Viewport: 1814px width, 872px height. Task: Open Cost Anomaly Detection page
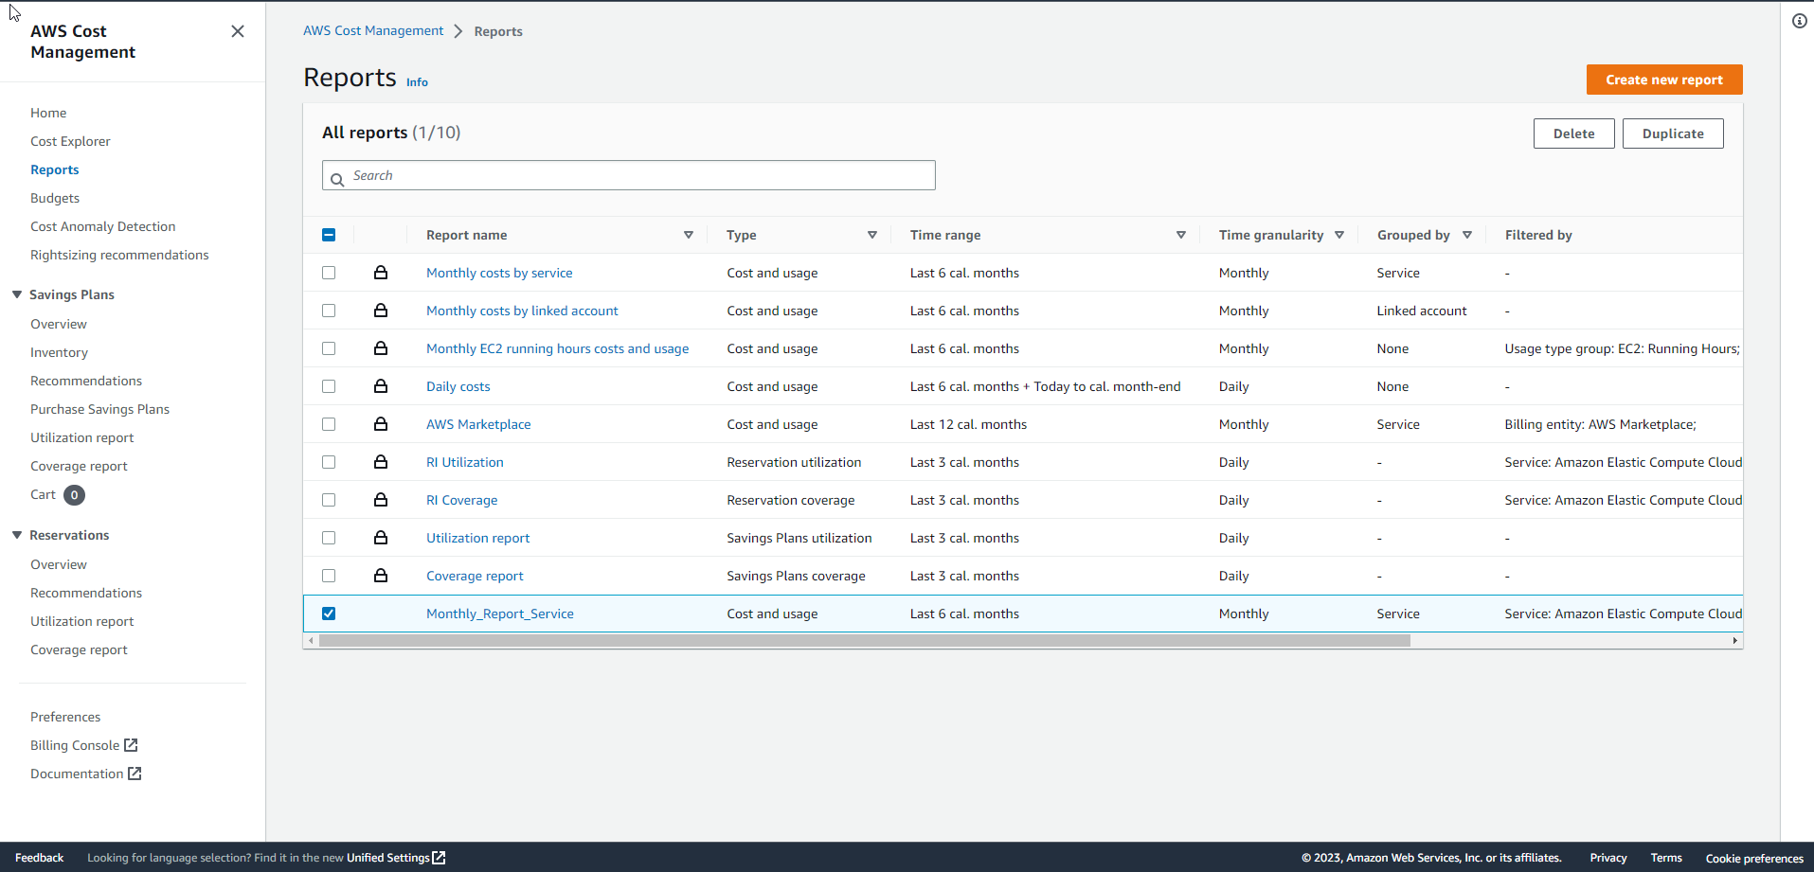tap(103, 226)
